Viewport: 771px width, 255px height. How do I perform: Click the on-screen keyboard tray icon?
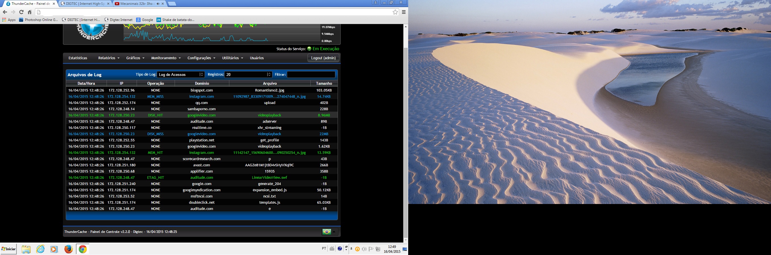click(332, 249)
